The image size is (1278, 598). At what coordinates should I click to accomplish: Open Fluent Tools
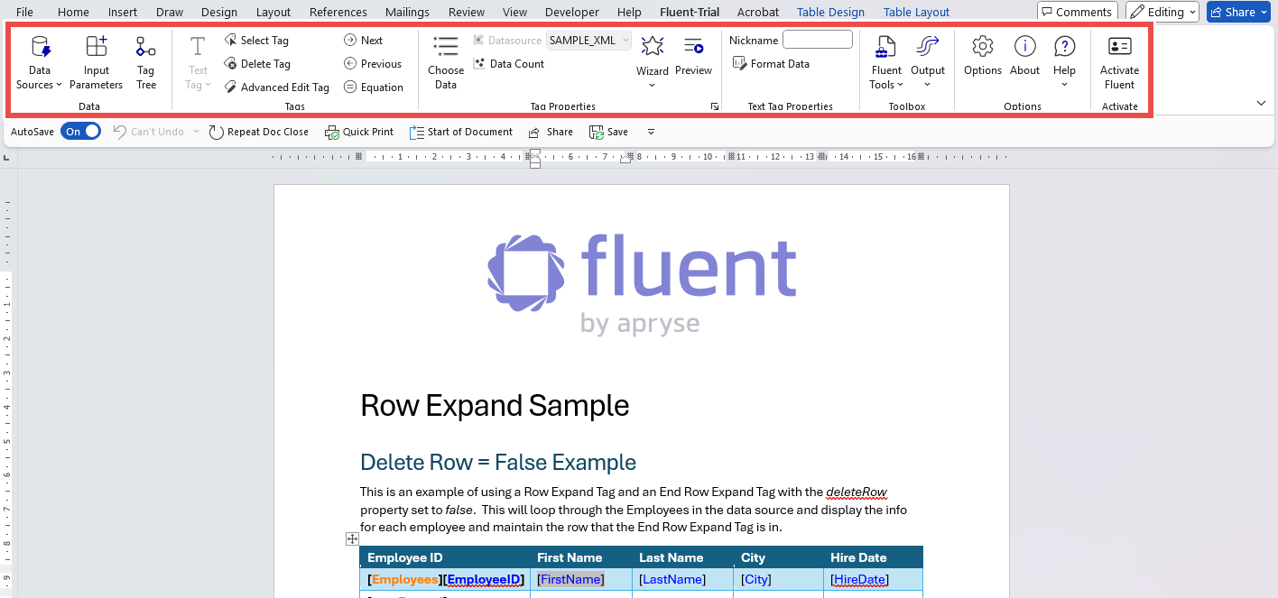(886, 62)
